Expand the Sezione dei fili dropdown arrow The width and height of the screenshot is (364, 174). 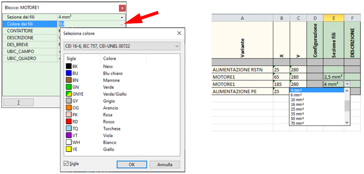click(122, 17)
